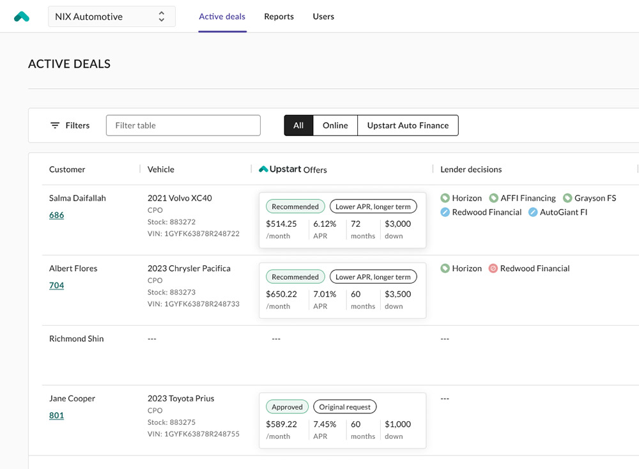
Task: Click the Grayson FS lender name
Action: [x=596, y=198]
